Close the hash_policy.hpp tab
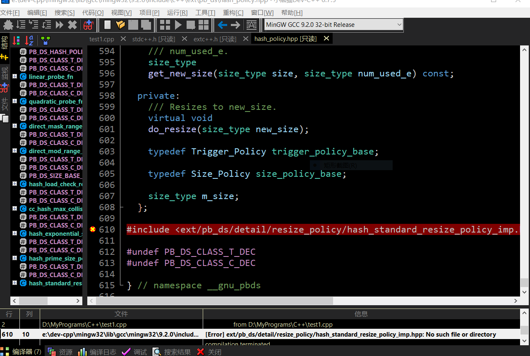 point(326,38)
